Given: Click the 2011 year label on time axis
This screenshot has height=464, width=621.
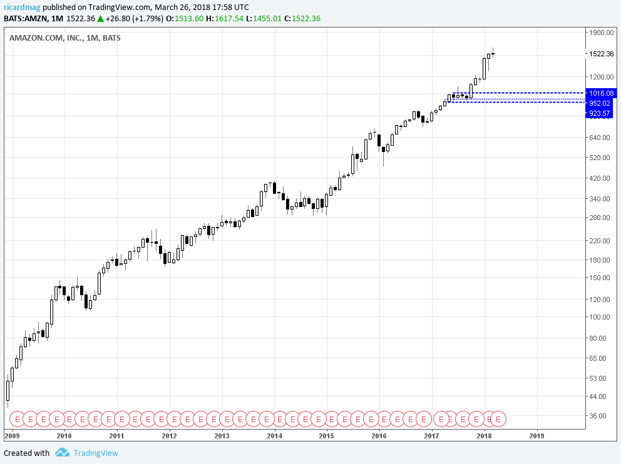Looking at the screenshot, I should pyautogui.click(x=116, y=436).
